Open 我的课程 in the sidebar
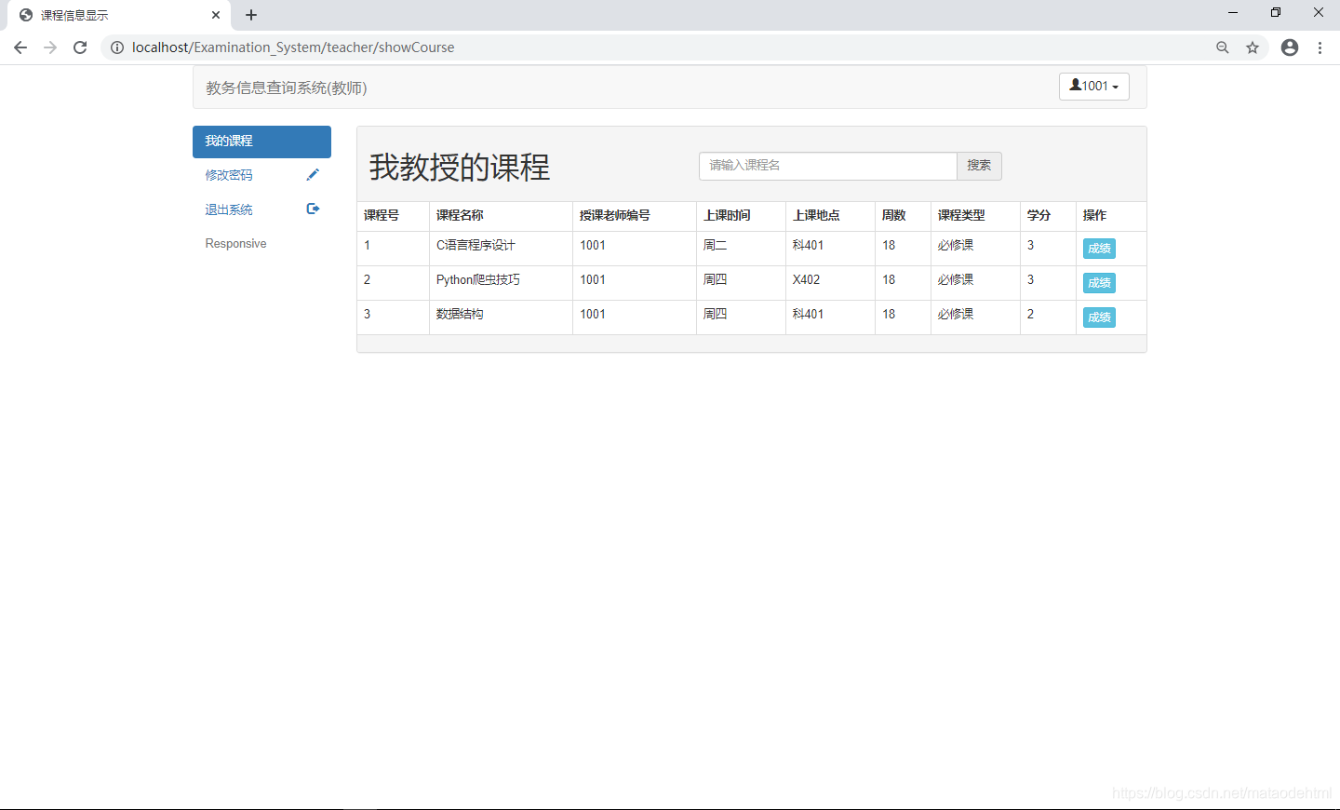 (x=261, y=142)
